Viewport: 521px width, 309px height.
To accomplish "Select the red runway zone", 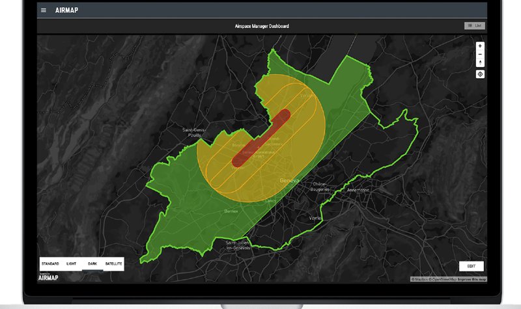I will tap(261, 139).
